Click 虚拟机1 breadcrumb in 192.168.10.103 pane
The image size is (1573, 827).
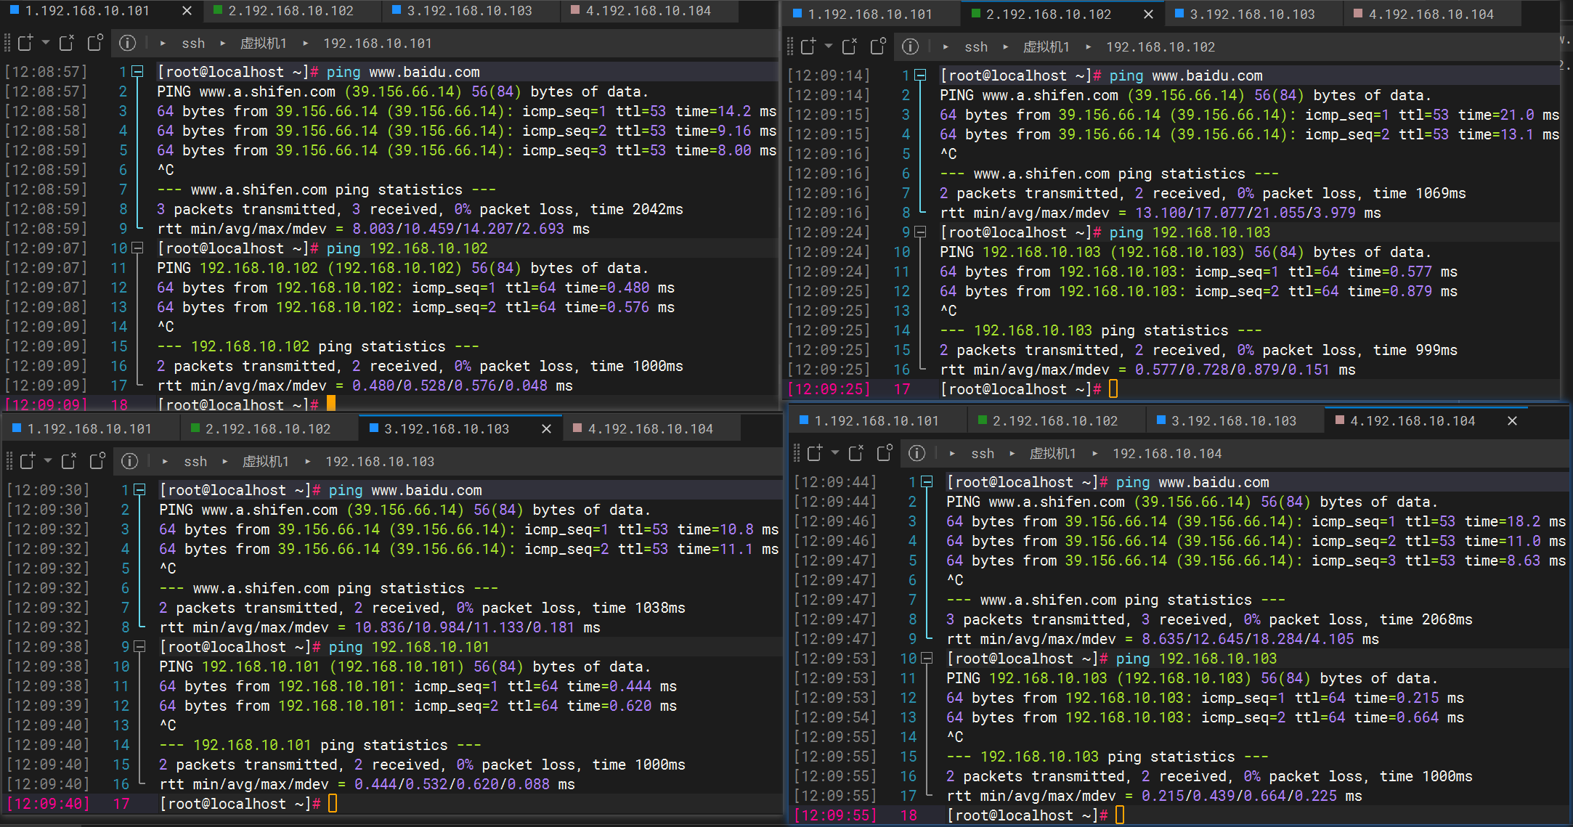click(x=265, y=462)
